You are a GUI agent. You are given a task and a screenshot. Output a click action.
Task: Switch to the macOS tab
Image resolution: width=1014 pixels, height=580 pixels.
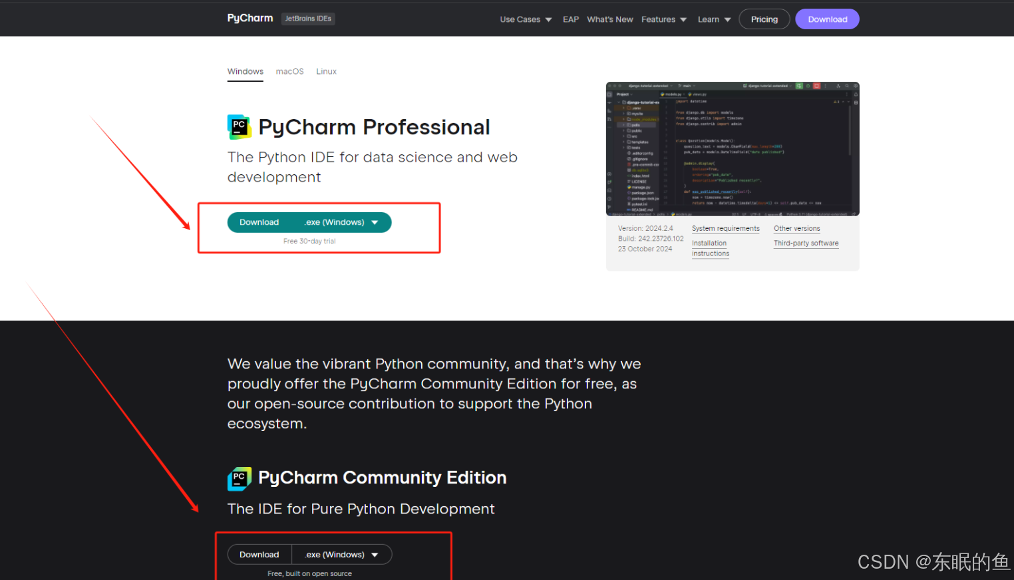pyautogui.click(x=290, y=72)
